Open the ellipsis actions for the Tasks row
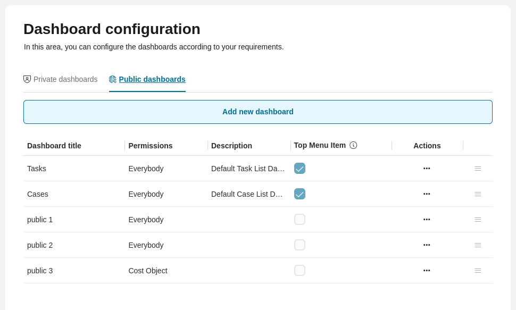The image size is (516, 310). 427,169
